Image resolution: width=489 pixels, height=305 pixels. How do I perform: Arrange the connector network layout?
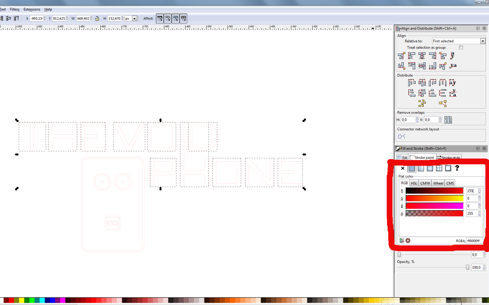pos(402,136)
